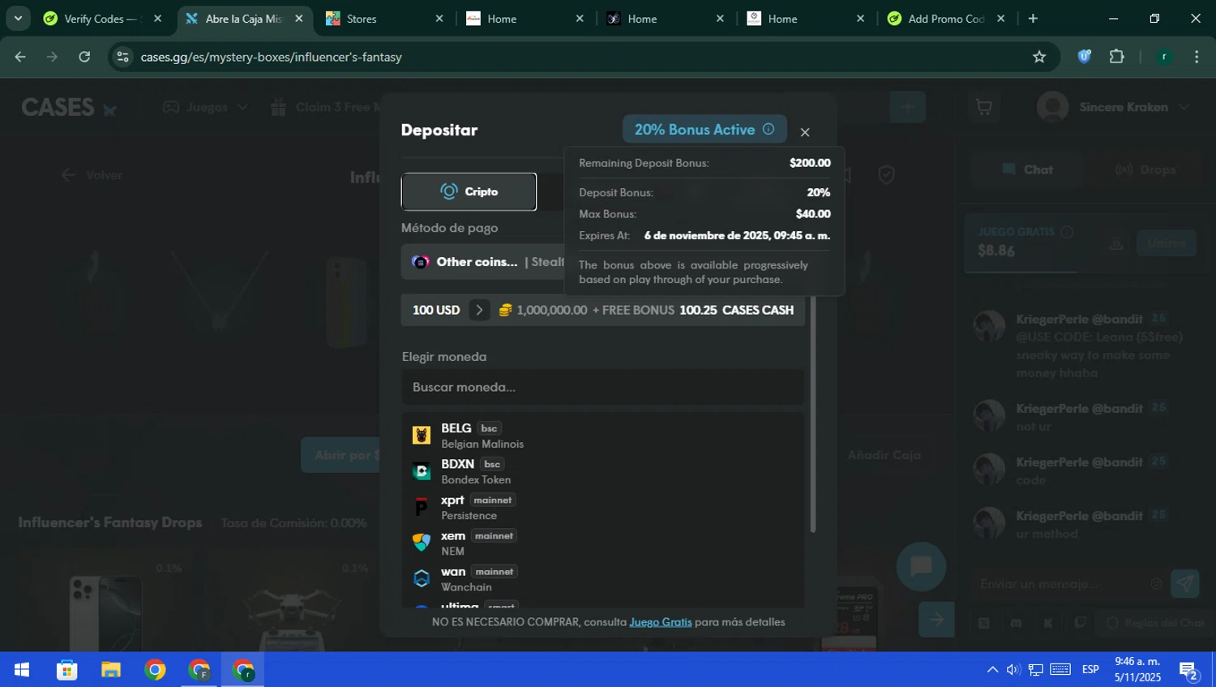This screenshot has height=687, width=1216.
Task: Open the Juego Gratis link
Action: point(661,622)
